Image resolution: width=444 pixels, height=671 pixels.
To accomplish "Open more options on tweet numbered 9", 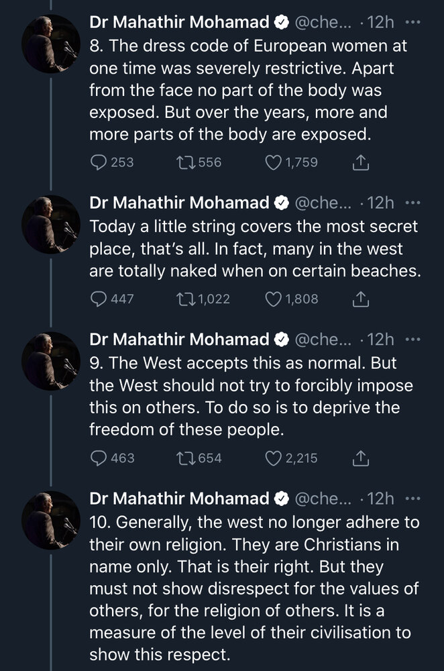I will 412,340.
